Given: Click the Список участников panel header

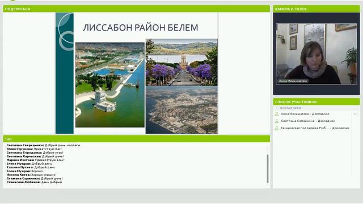Looking at the screenshot, I should pos(316,102).
